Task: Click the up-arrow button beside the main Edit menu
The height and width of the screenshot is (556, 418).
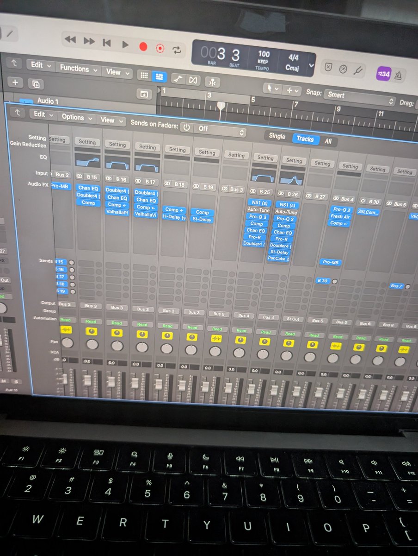Action: [14, 63]
